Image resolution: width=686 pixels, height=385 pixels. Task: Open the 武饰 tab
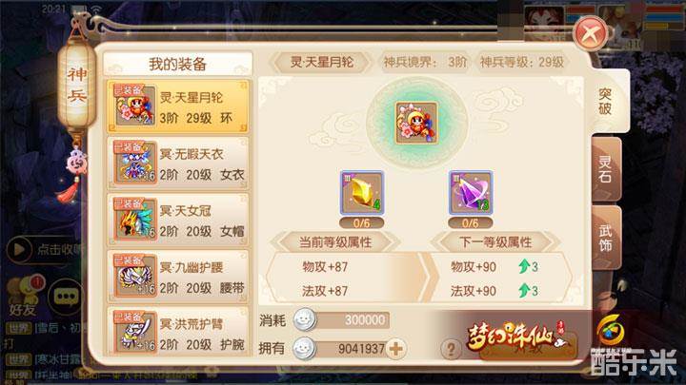(x=606, y=238)
